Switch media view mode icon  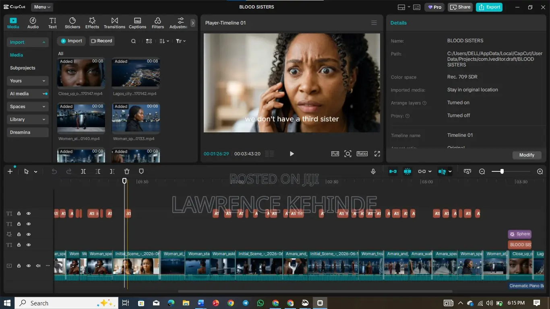click(x=149, y=41)
